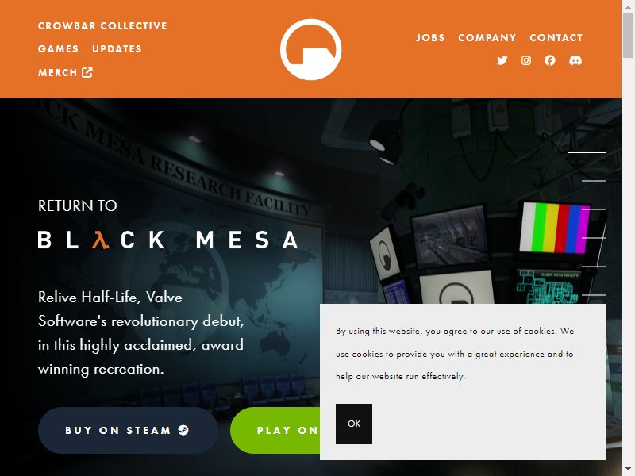Open the Games menu item
This screenshot has height=476, width=635.
58,49
